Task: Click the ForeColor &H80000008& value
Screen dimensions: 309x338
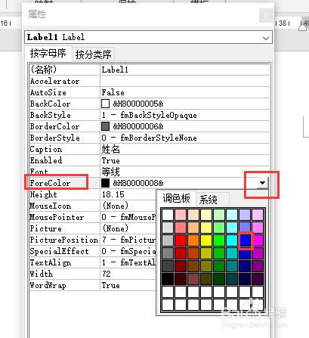Action: pos(138,183)
